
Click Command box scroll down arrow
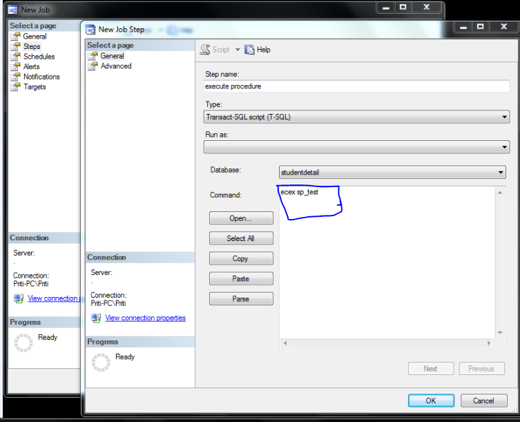click(500, 333)
